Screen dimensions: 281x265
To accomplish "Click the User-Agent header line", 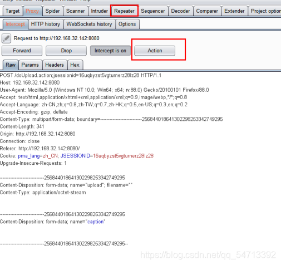I will click(105, 90).
